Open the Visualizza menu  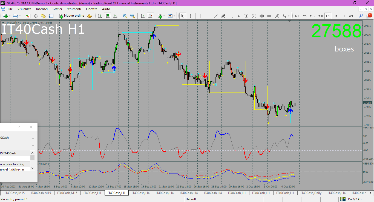pos(24,9)
